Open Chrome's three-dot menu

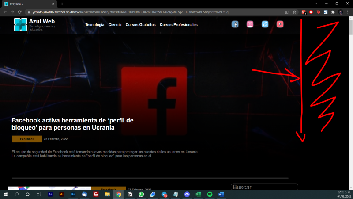(348, 12)
